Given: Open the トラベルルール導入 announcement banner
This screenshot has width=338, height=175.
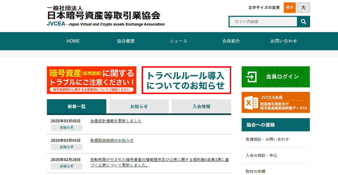Looking at the screenshot, I should click(186, 80).
